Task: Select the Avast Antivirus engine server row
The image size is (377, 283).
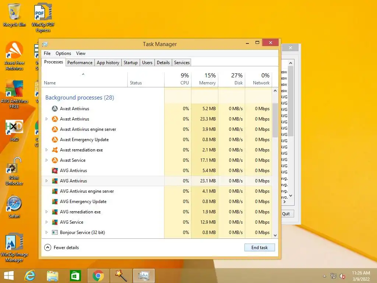Action: tap(157, 129)
